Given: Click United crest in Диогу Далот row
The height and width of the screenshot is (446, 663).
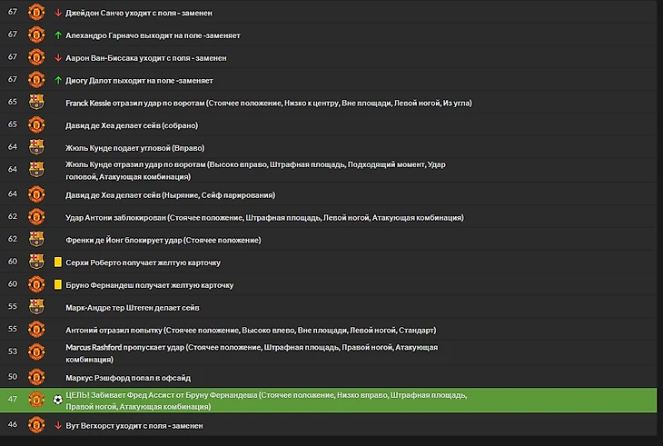Looking at the screenshot, I should pos(36,79).
